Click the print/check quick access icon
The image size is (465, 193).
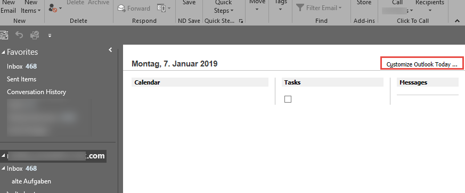click(35, 35)
